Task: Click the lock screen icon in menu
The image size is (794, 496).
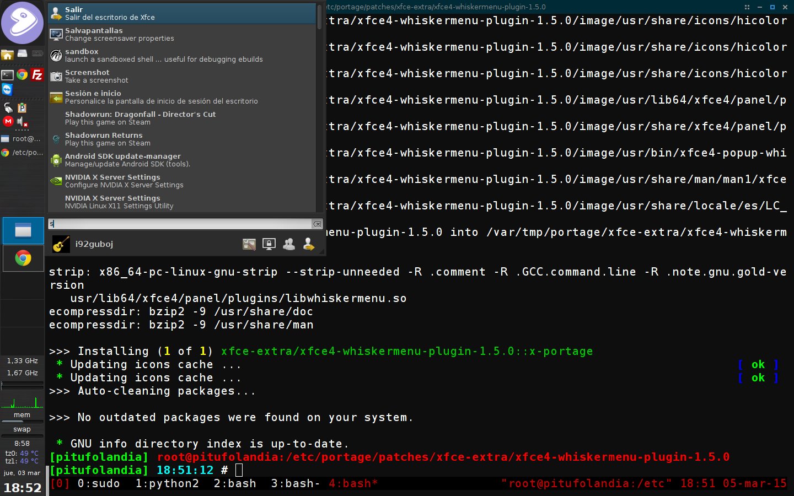Action: click(x=269, y=244)
